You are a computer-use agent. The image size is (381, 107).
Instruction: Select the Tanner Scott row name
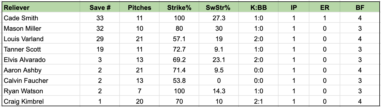(x=41, y=49)
